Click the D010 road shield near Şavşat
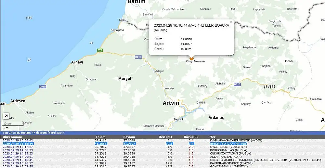The width and height of the screenshot is (325, 168). click(x=237, y=84)
